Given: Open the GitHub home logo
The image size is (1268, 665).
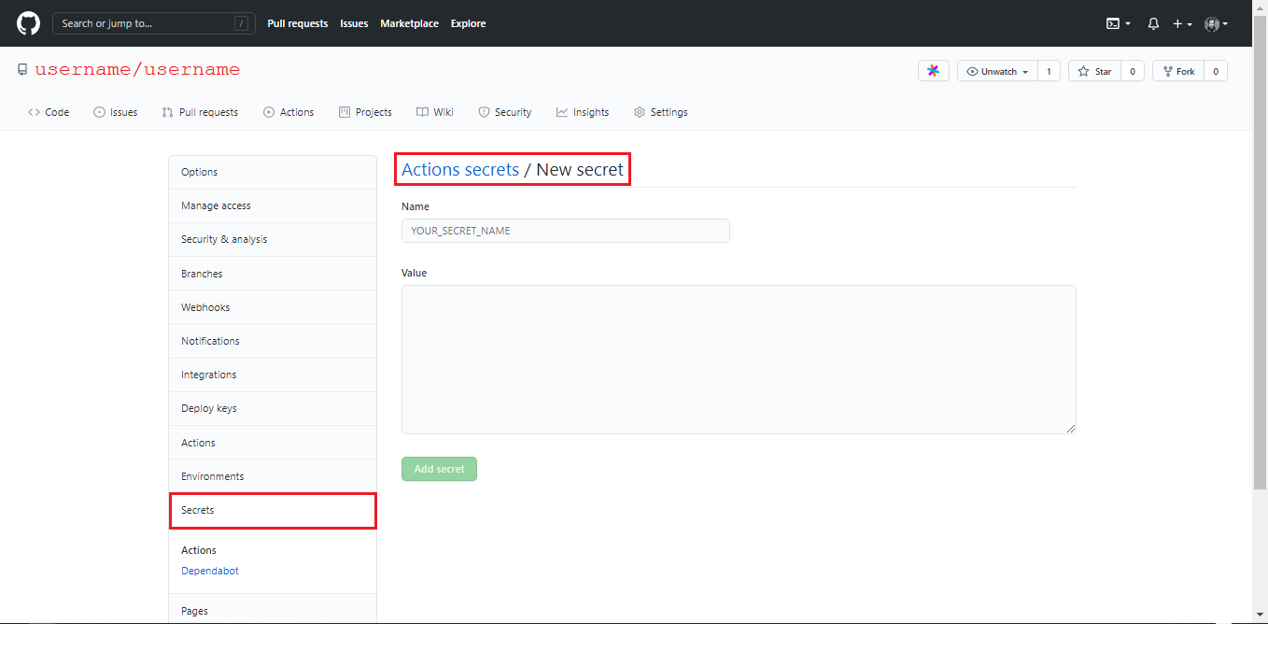Looking at the screenshot, I should pyautogui.click(x=27, y=22).
